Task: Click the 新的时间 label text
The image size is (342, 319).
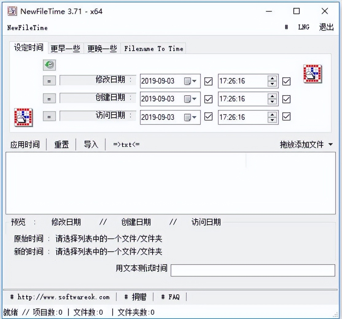Action: (x=29, y=251)
